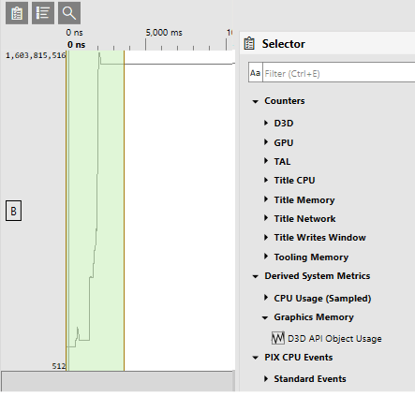Click the magnifier search toolbar icon

coord(69,13)
